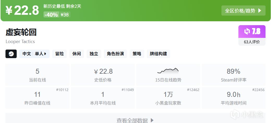Expand 查看全部数据 to view all data
Screen dimensions: 271x123
135,120
